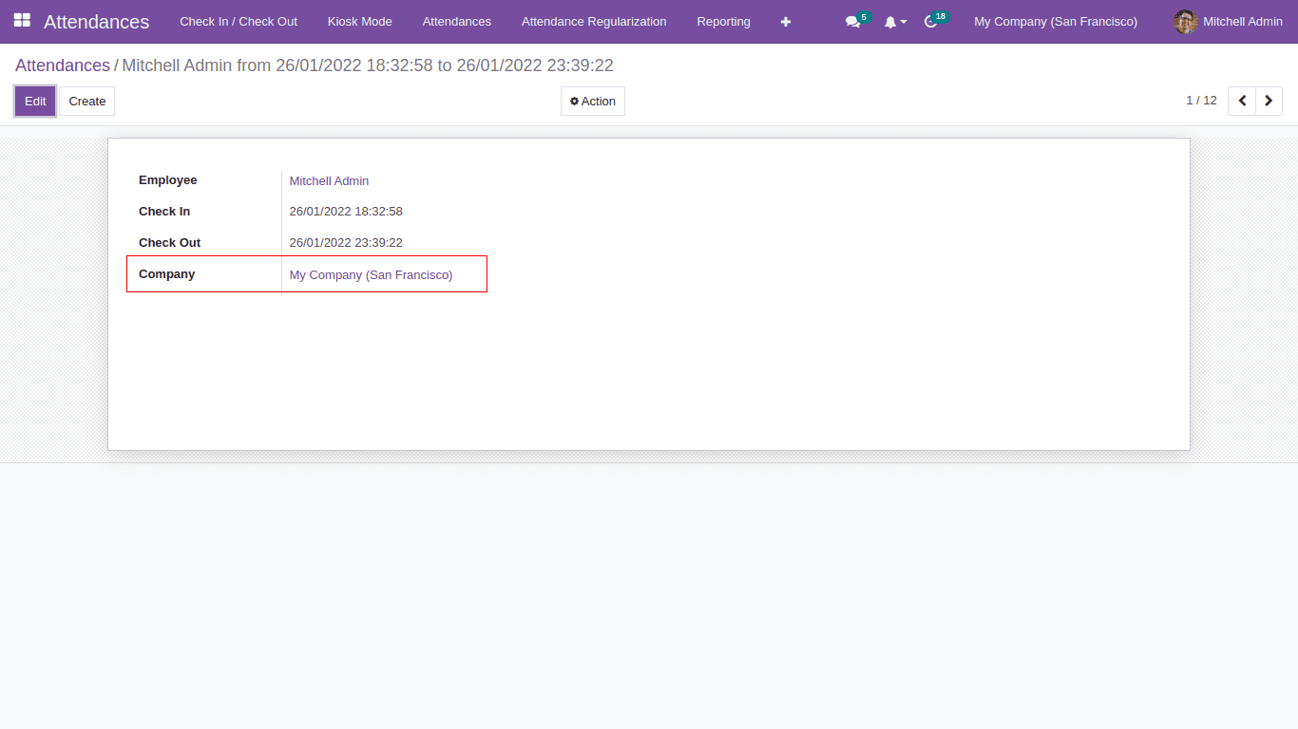Viewport: 1298px width, 729px height.
Task: Open Attendance Regularization
Action: point(594,21)
